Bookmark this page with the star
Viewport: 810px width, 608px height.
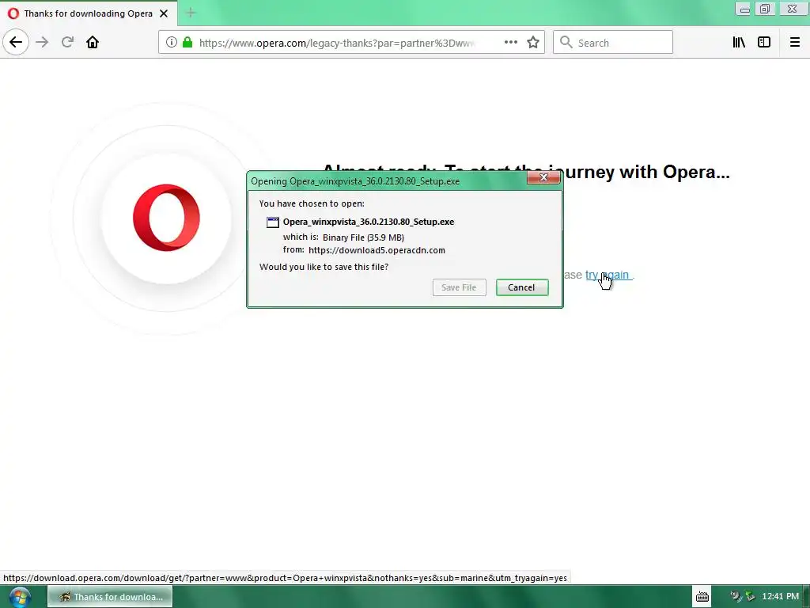(x=533, y=43)
